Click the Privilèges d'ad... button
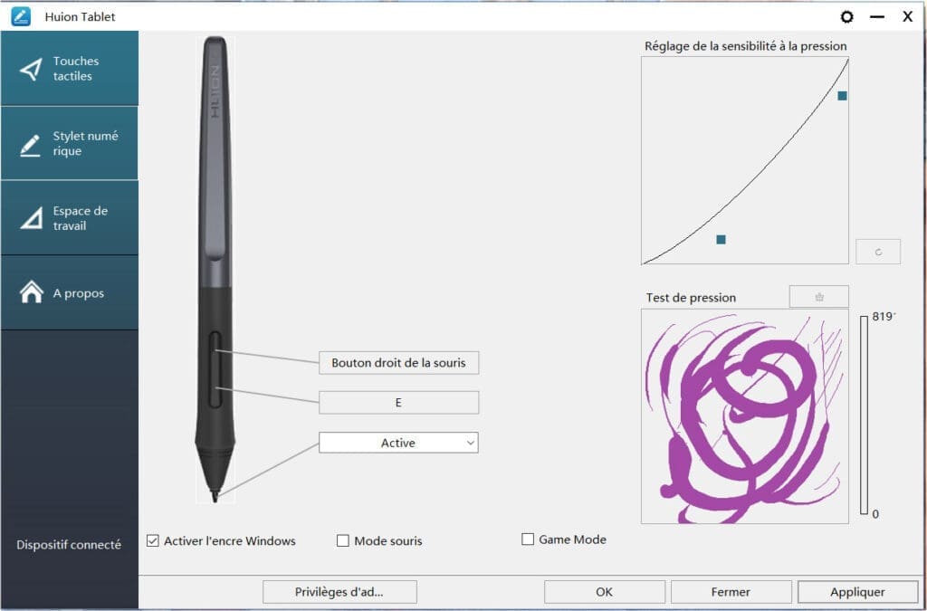This screenshot has height=611, width=927. 339,591
